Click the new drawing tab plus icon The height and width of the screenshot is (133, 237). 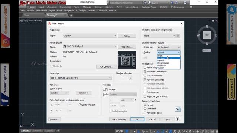pyautogui.click(x=71, y=15)
